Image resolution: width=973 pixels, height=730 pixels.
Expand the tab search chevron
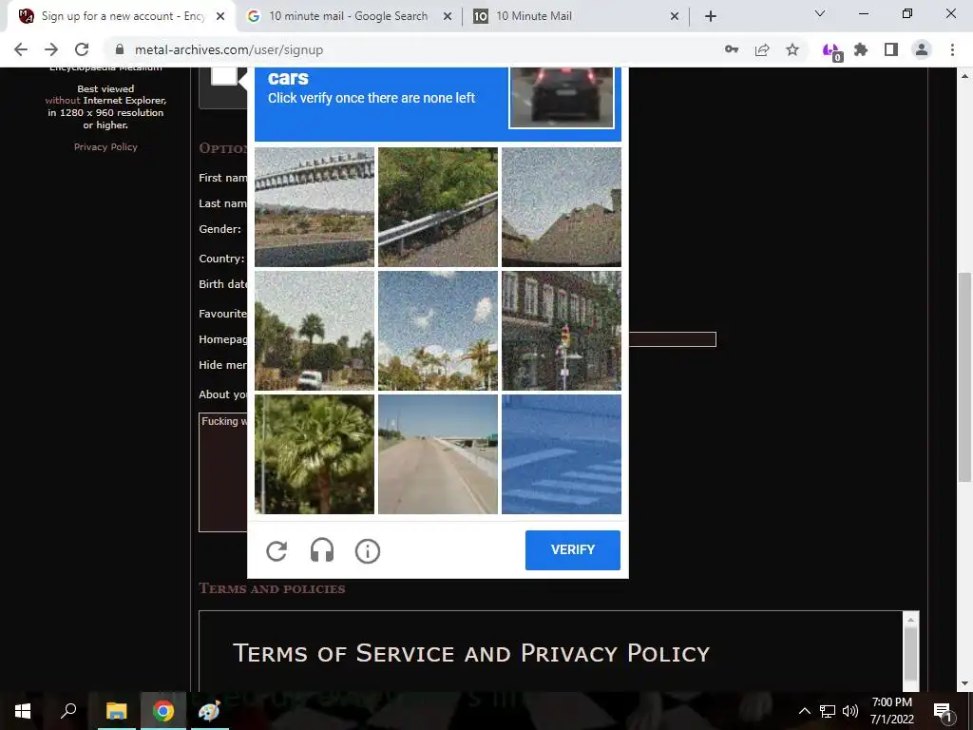point(820,13)
